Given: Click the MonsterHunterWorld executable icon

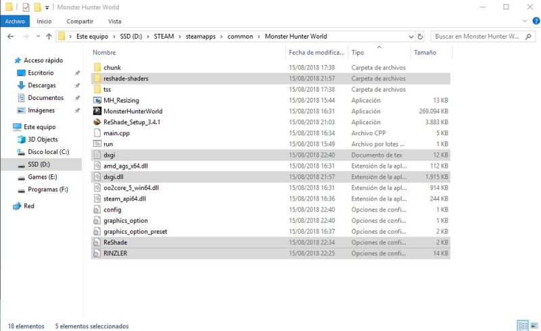Looking at the screenshot, I should (x=97, y=111).
